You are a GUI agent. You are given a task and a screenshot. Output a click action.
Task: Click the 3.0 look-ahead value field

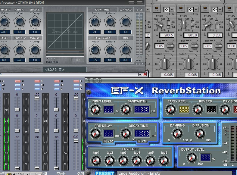(x=126, y=32)
